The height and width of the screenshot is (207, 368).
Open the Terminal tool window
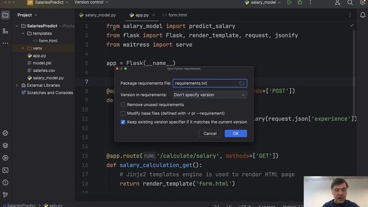pos(5,170)
